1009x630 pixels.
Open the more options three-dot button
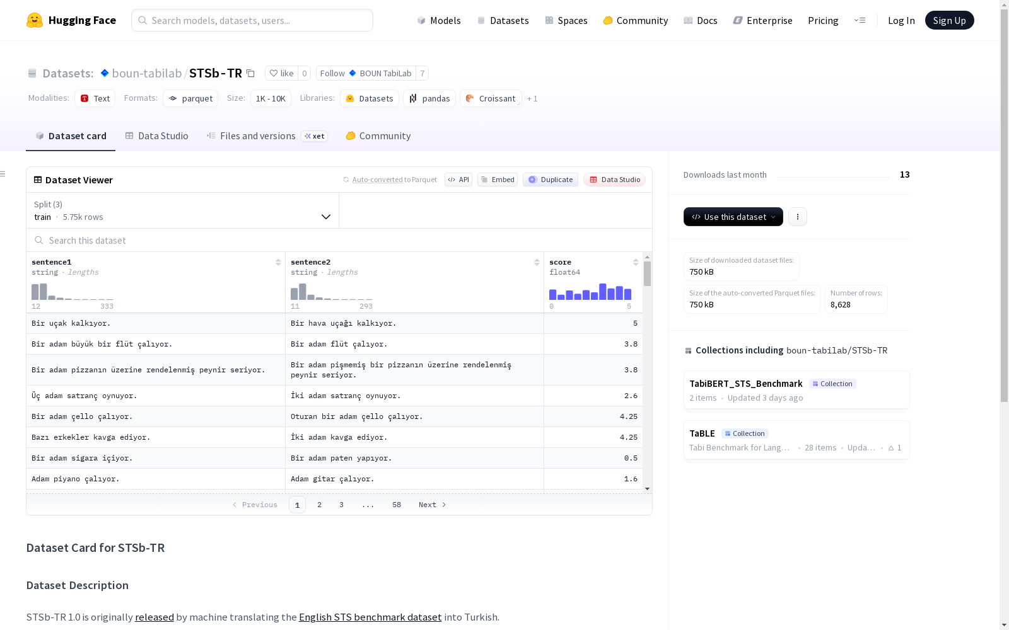798,217
